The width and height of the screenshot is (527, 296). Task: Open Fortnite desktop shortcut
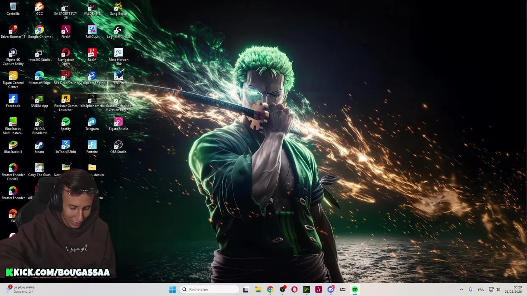pos(92,147)
